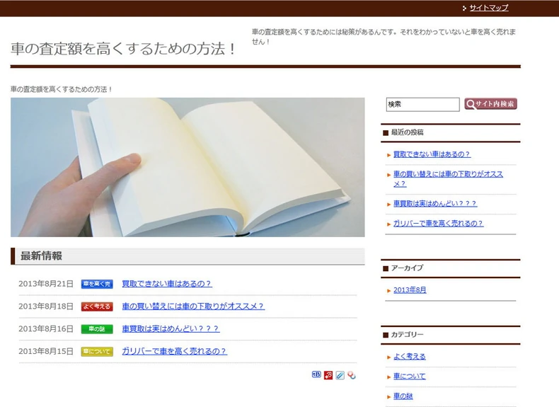The image size is (559, 407).
Task: Open 車買取は実はめんどい？？？ in latest news list
Action: 171,329
